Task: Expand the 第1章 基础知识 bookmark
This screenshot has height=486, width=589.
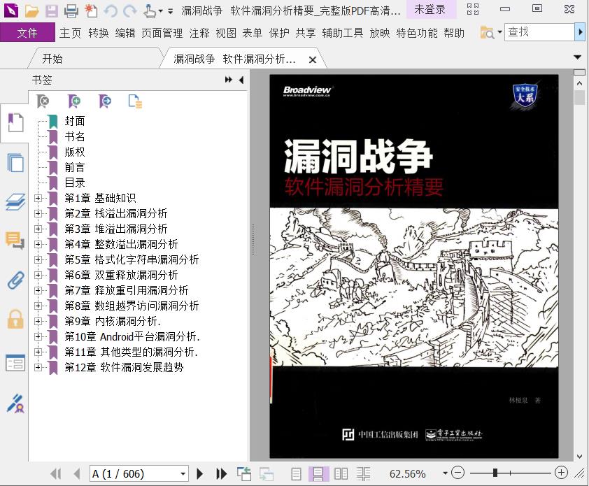Action: click(x=38, y=198)
